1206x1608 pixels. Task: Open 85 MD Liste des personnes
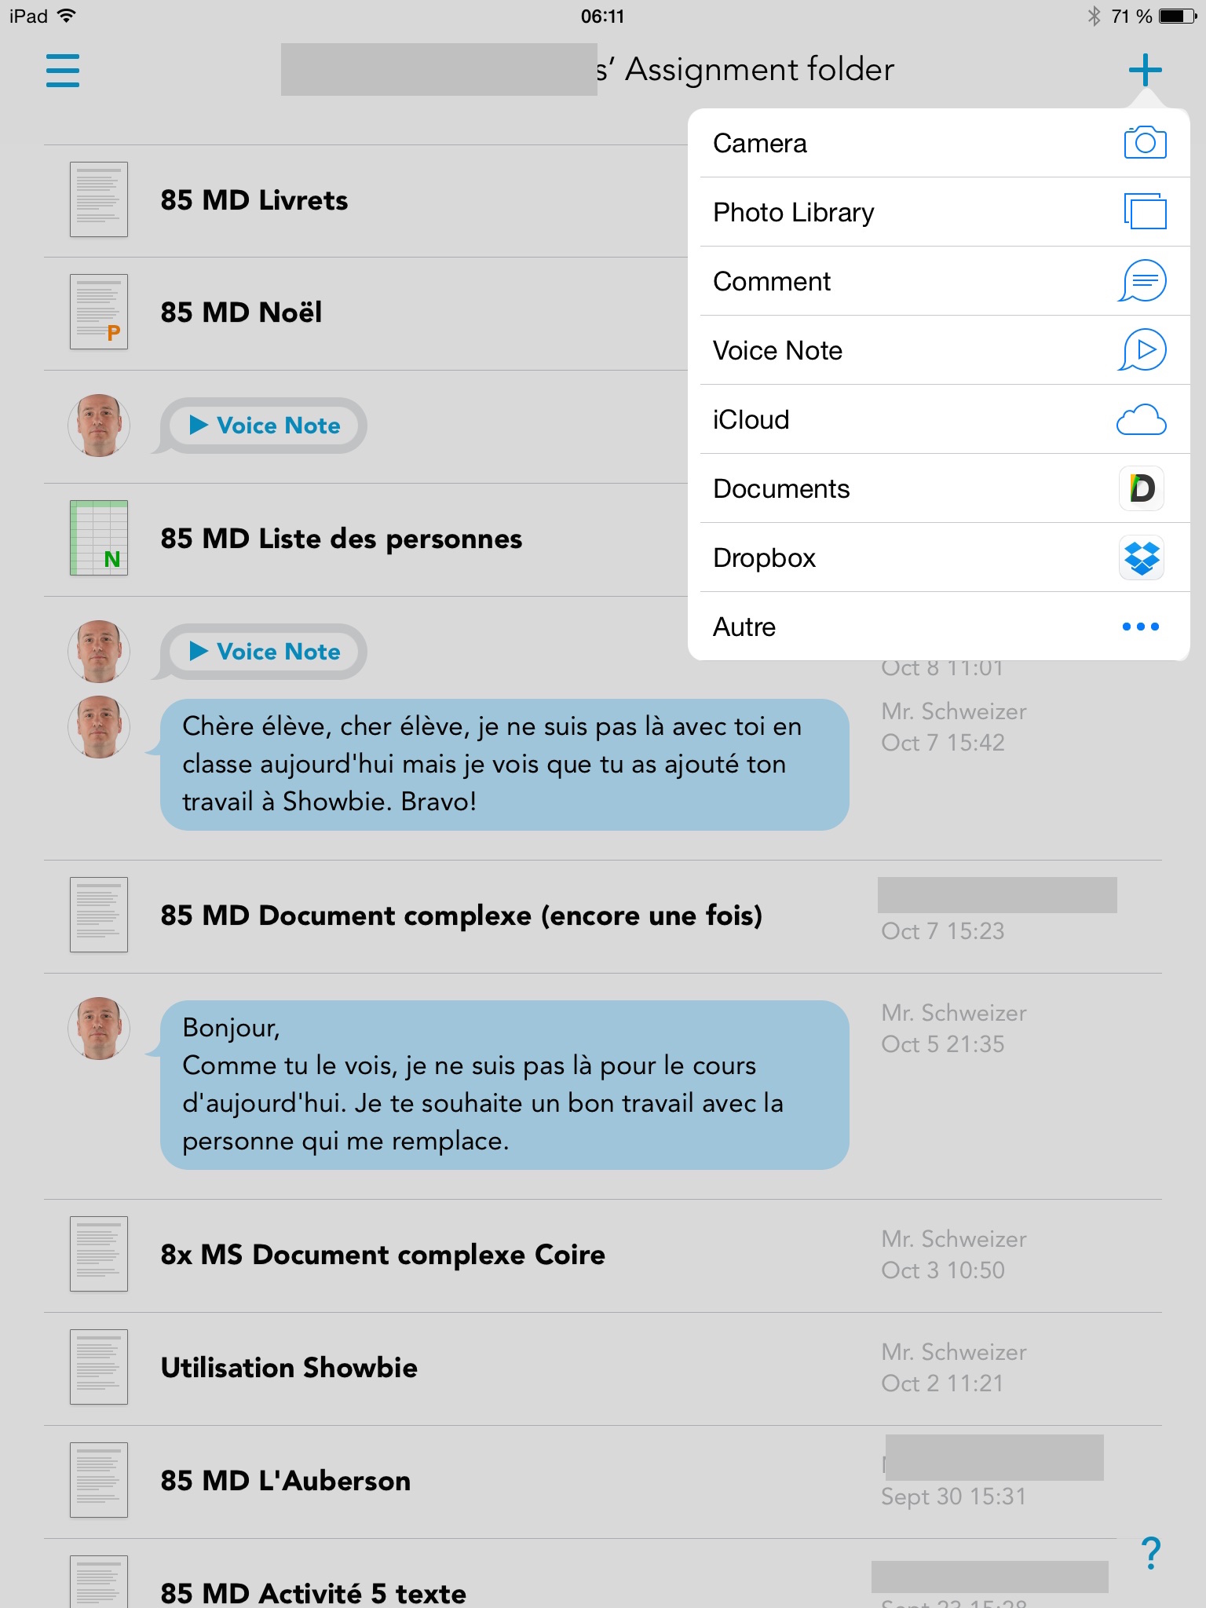[341, 539]
